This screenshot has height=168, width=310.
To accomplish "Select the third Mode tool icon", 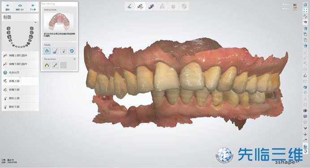I will pyautogui.click(x=64, y=51).
